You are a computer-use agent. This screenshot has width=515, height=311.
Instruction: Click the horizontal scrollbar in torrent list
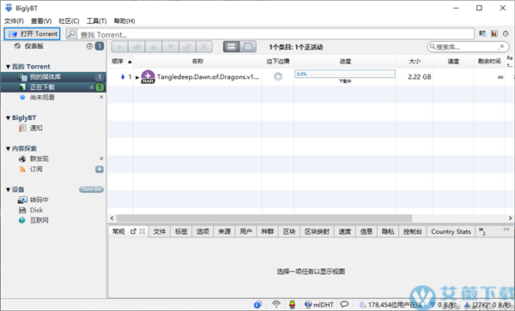tap(264, 218)
